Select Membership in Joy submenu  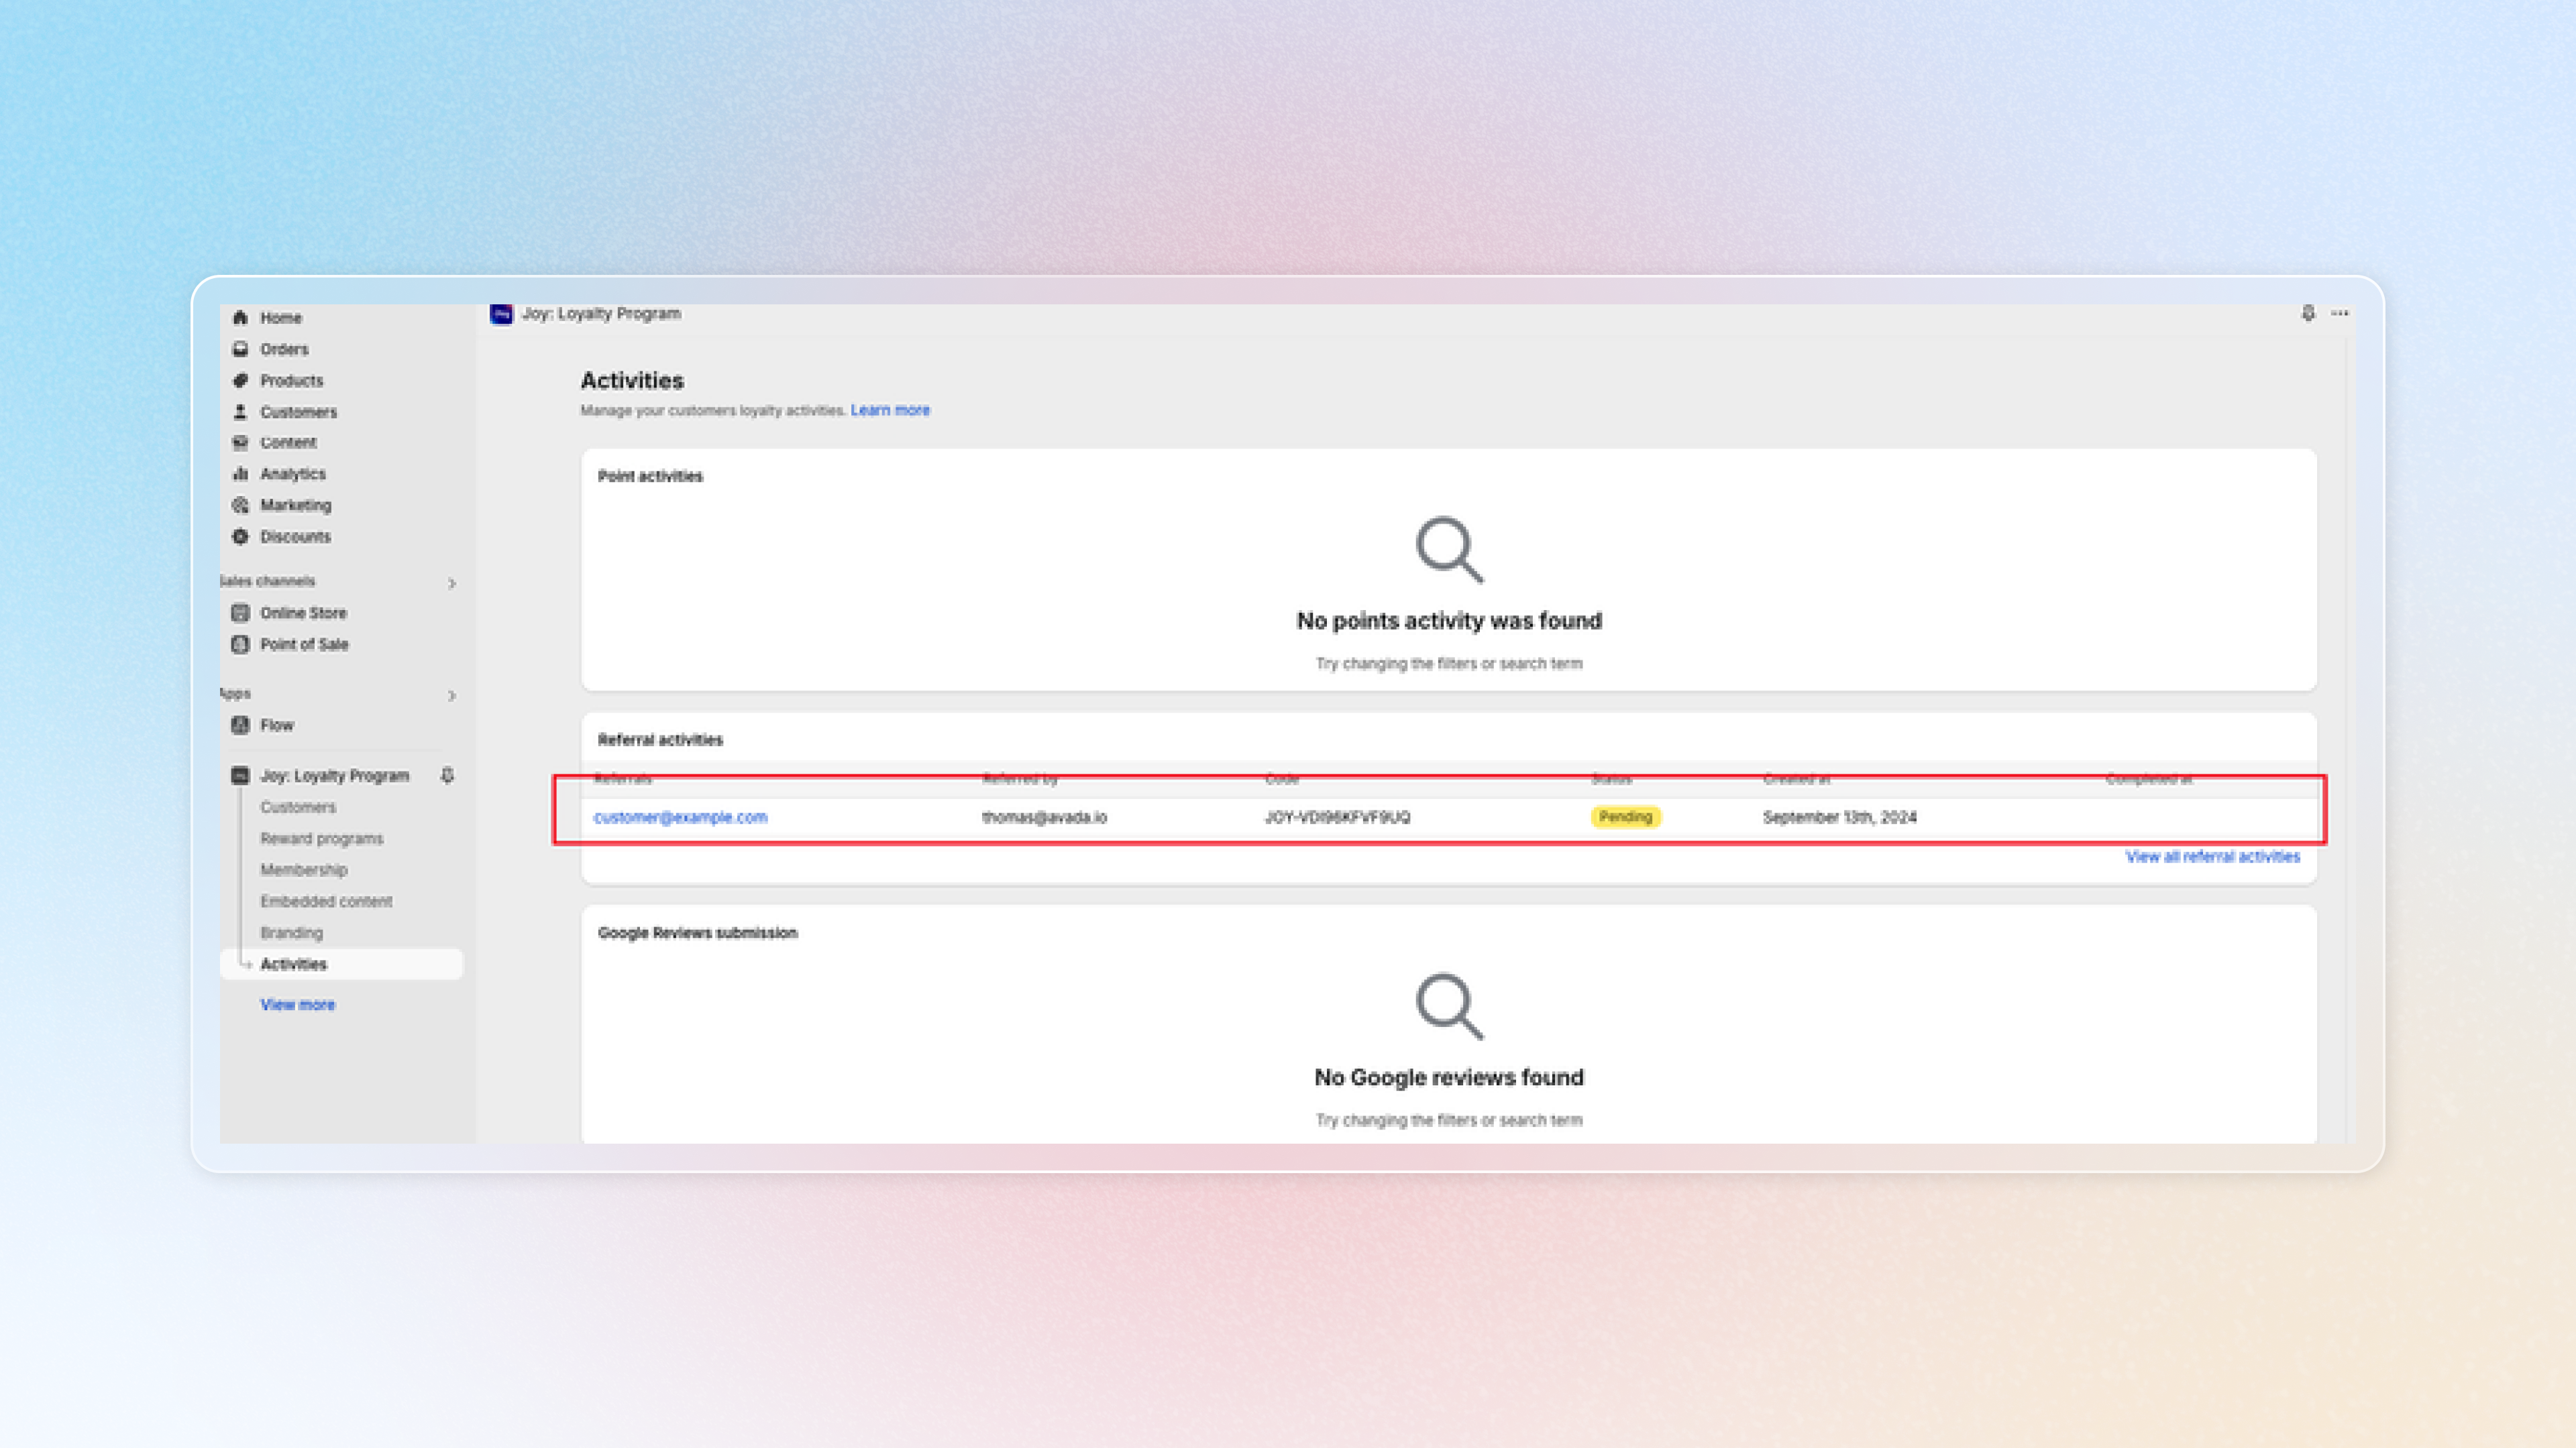pyautogui.click(x=303, y=869)
